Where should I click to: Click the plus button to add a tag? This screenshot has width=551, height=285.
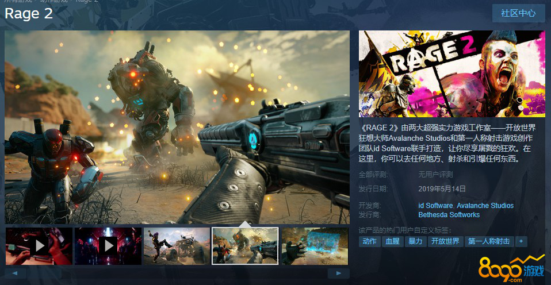pyautogui.click(x=521, y=241)
